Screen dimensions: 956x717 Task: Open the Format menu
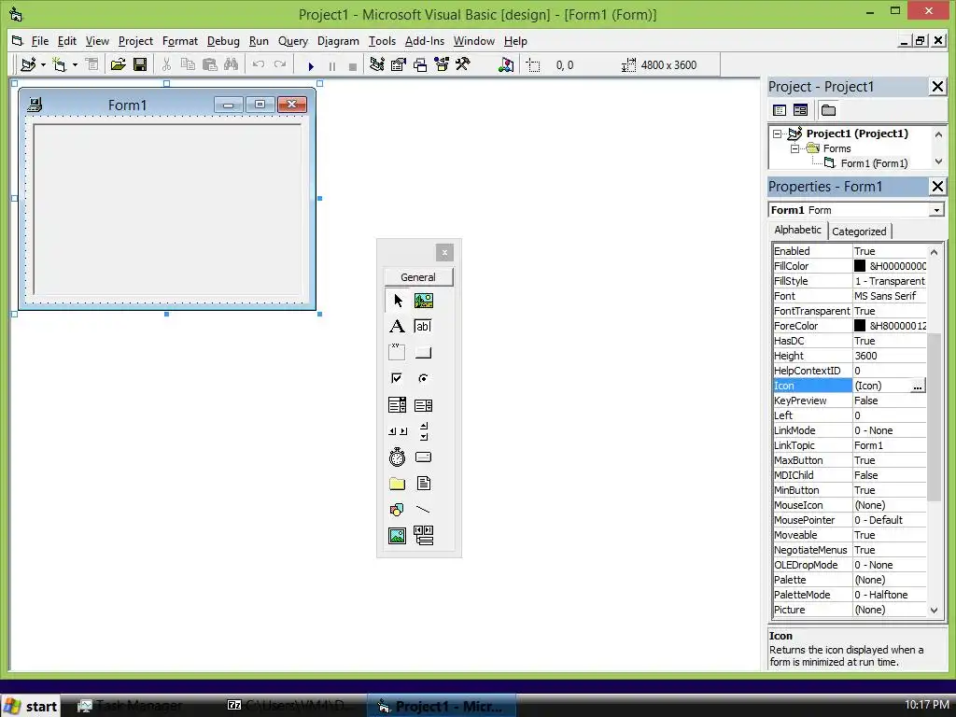click(x=180, y=41)
